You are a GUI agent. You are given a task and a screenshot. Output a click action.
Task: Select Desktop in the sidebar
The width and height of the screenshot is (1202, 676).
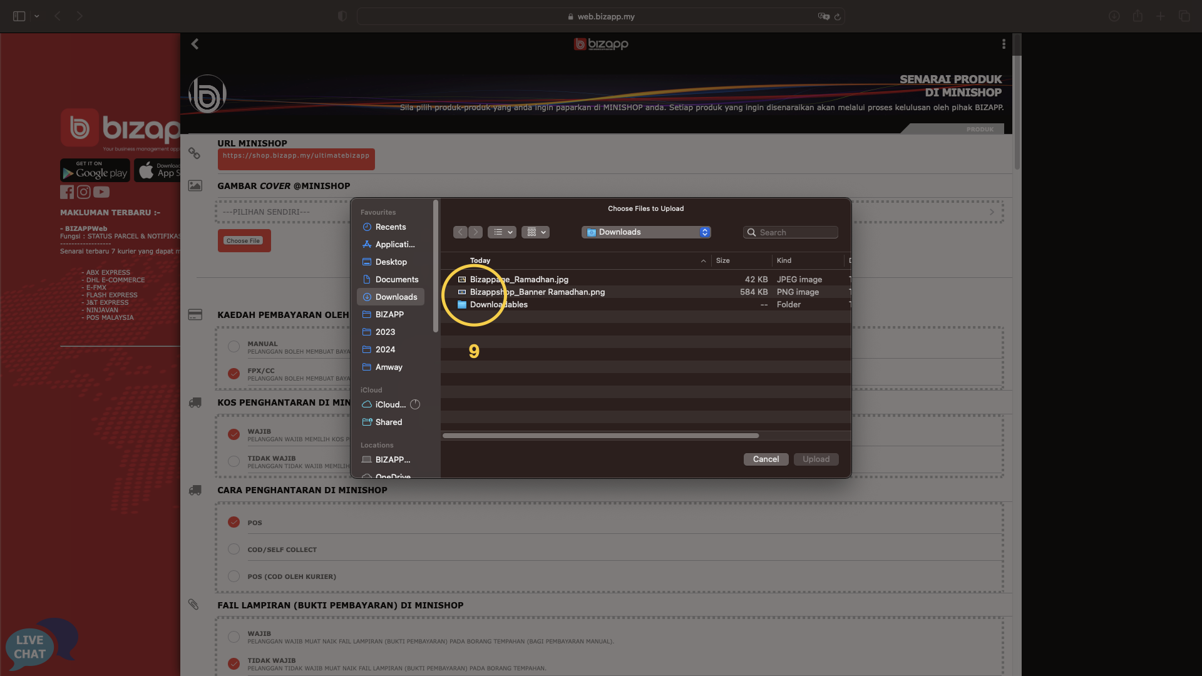[x=391, y=262]
